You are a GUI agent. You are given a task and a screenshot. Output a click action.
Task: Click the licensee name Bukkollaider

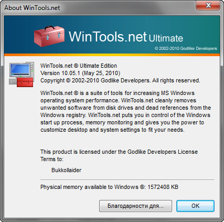67,170
